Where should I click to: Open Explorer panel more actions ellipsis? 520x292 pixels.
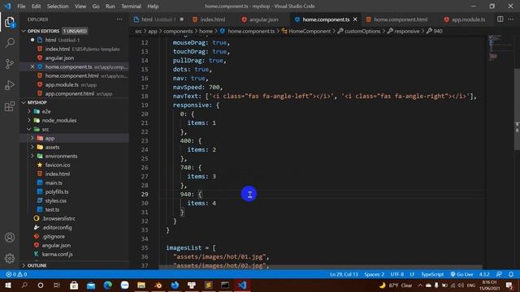click(119, 19)
